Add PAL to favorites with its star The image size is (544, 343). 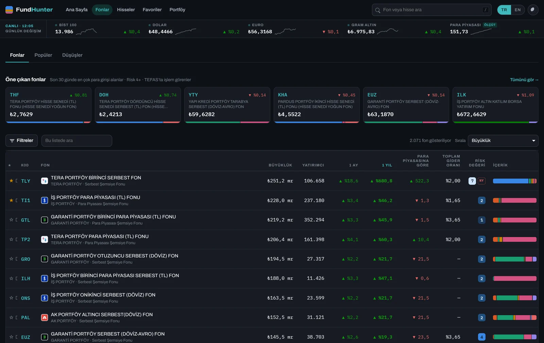[x=11, y=318]
